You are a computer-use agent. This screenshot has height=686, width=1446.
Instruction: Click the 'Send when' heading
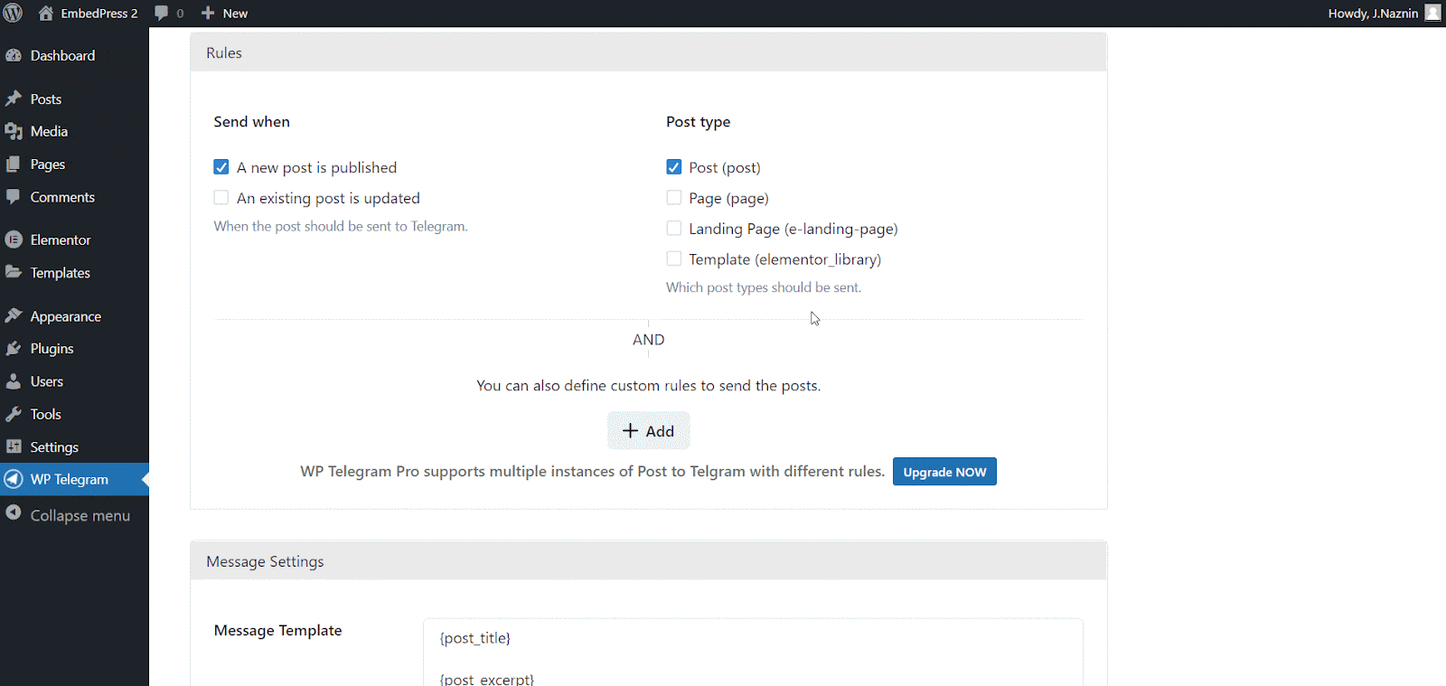[251, 122]
